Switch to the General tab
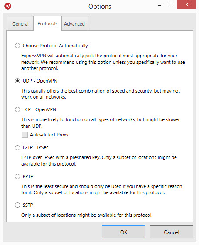 20,24
